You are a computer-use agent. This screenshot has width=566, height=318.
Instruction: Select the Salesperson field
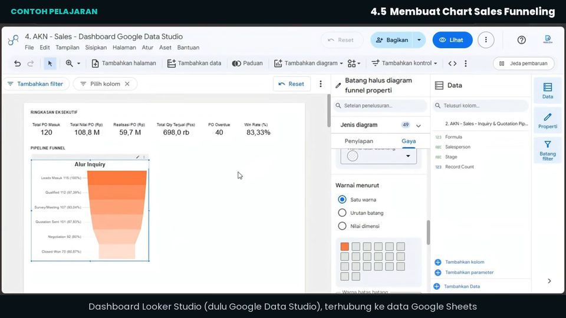click(458, 147)
